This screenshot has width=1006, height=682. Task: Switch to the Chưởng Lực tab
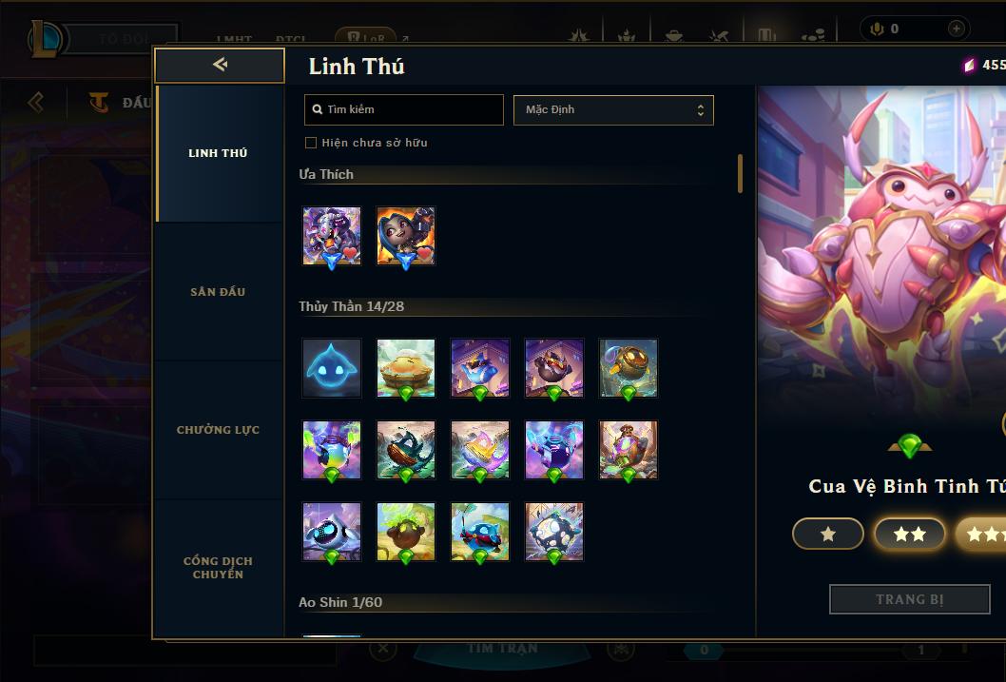[218, 430]
